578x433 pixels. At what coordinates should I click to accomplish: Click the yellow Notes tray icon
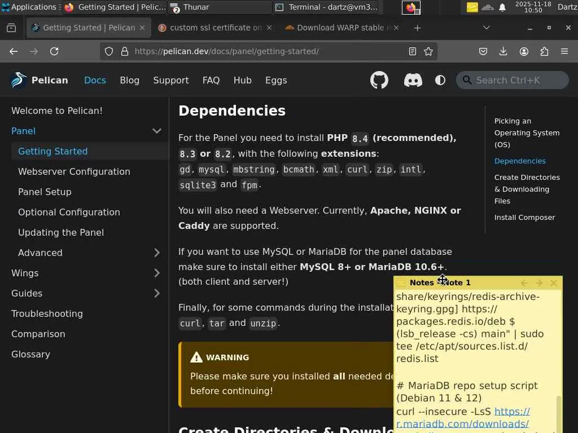[x=472, y=7]
